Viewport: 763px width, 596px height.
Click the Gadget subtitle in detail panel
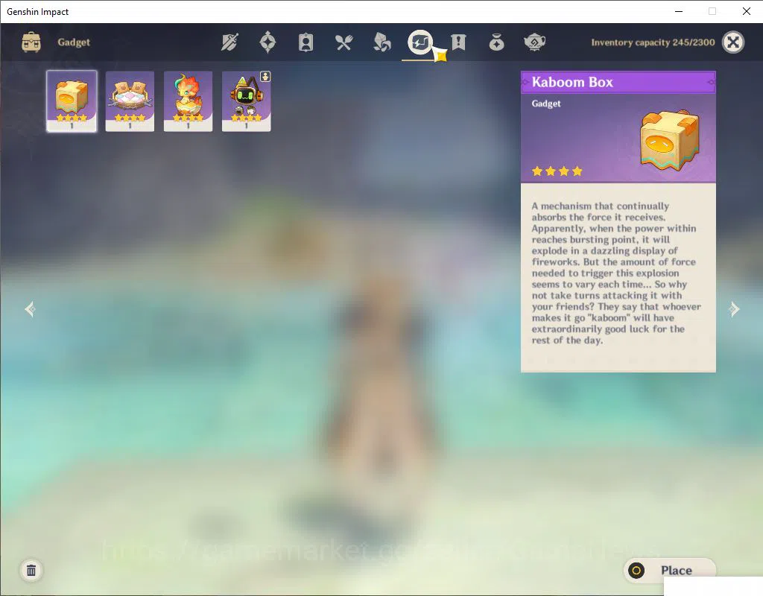coord(546,104)
